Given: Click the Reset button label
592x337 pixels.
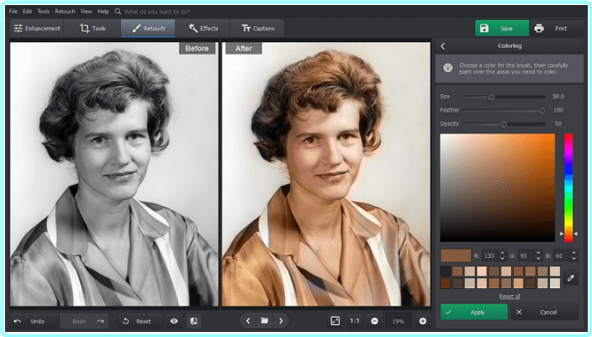Looking at the screenshot, I should click(144, 321).
